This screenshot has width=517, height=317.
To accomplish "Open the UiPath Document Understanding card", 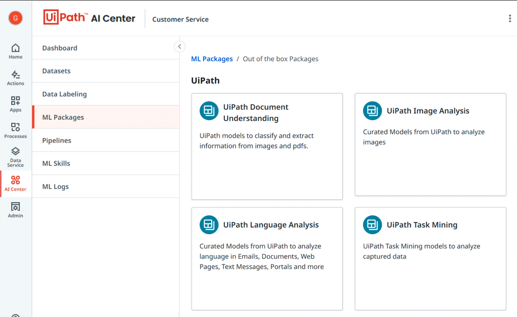I will pos(267,146).
